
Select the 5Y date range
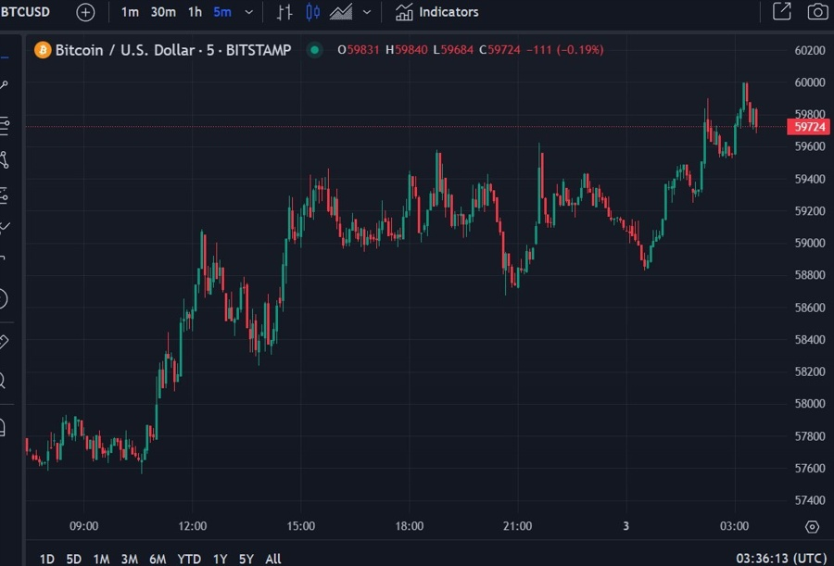click(x=246, y=559)
